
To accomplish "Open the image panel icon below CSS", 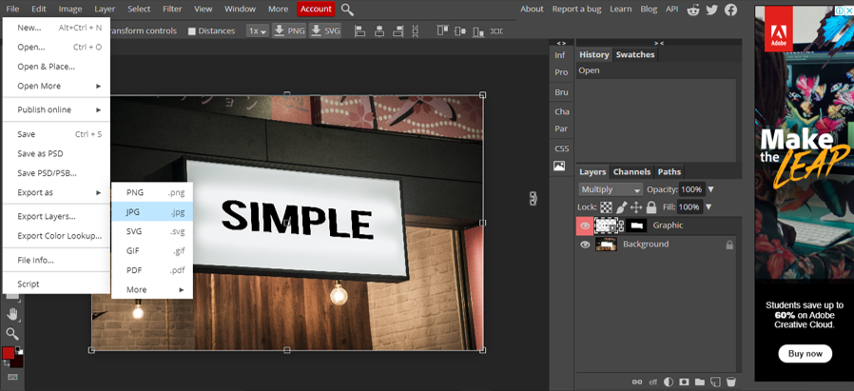I will 559,166.
